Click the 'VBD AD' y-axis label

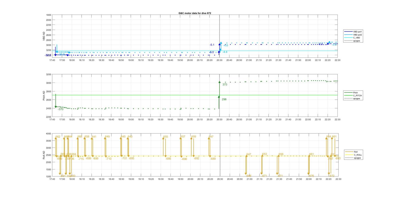[44, 36]
